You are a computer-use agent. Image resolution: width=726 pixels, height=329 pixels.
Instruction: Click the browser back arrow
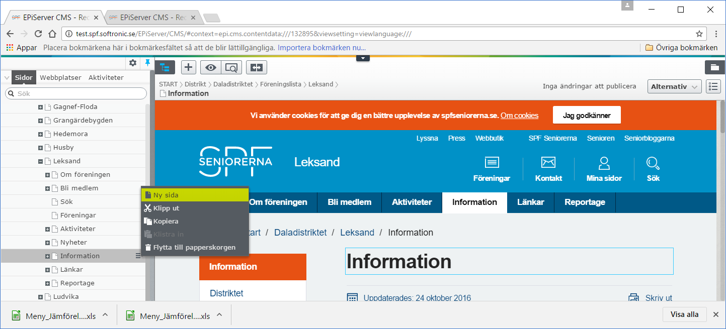pyautogui.click(x=10, y=34)
